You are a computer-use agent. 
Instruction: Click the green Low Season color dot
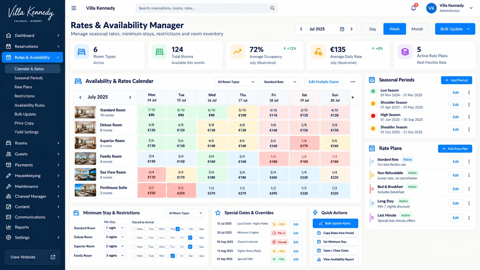point(373,91)
